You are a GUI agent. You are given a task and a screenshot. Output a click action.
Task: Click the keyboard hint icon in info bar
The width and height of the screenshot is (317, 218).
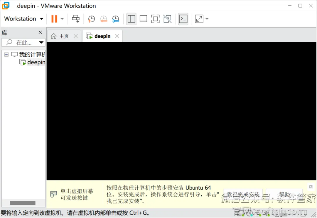(54, 194)
